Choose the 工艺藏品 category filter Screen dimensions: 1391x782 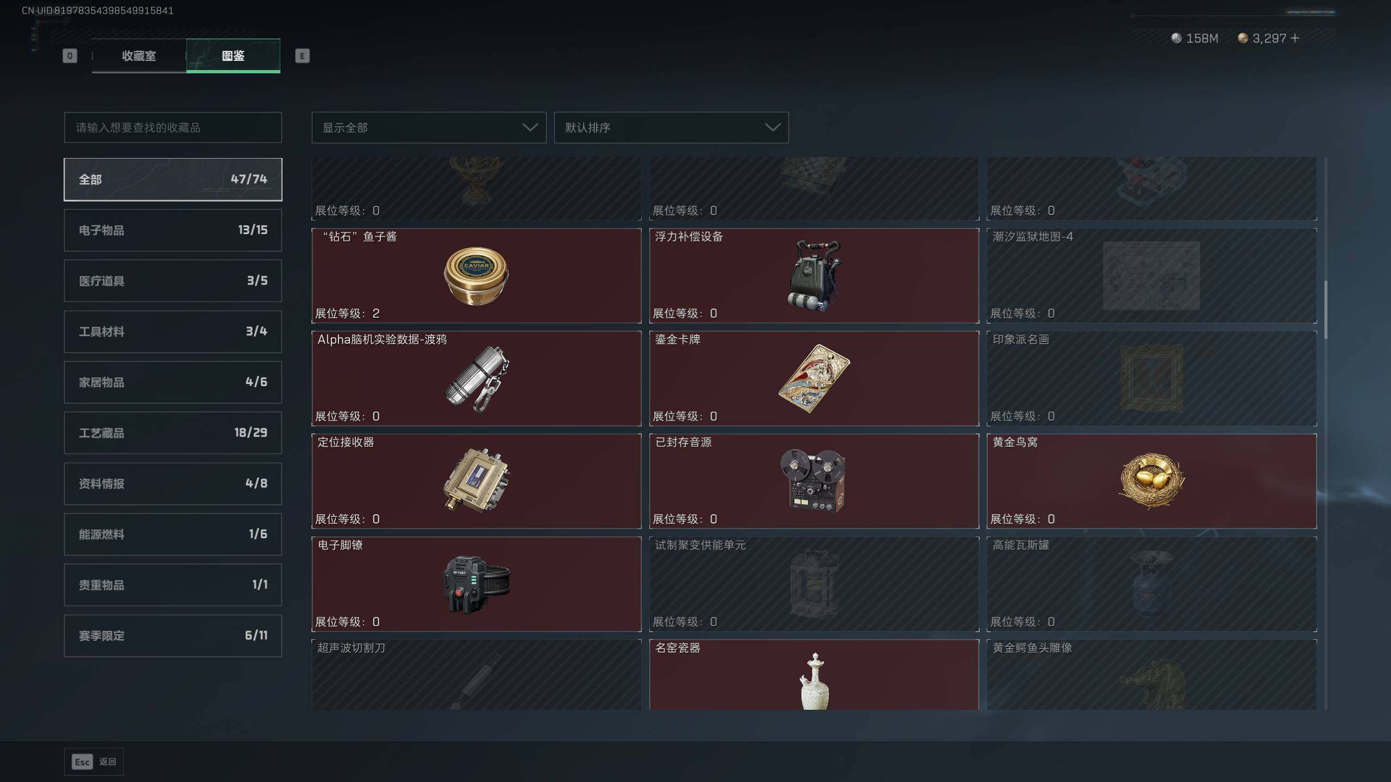[x=173, y=433]
